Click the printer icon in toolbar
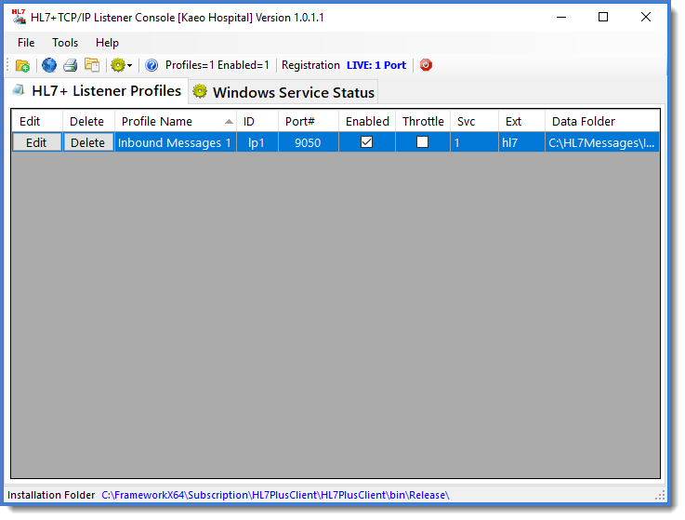The height and width of the screenshot is (520, 685). pos(71,66)
